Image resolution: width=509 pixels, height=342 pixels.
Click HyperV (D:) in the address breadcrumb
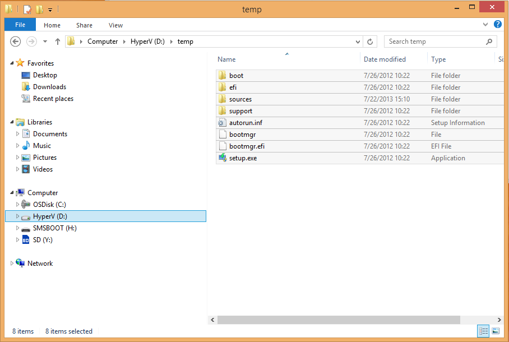tap(147, 41)
